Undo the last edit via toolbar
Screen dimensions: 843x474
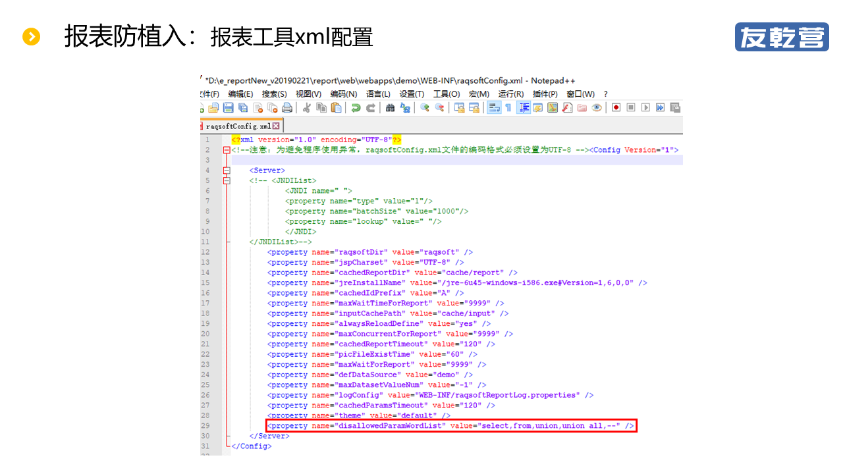[x=356, y=108]
